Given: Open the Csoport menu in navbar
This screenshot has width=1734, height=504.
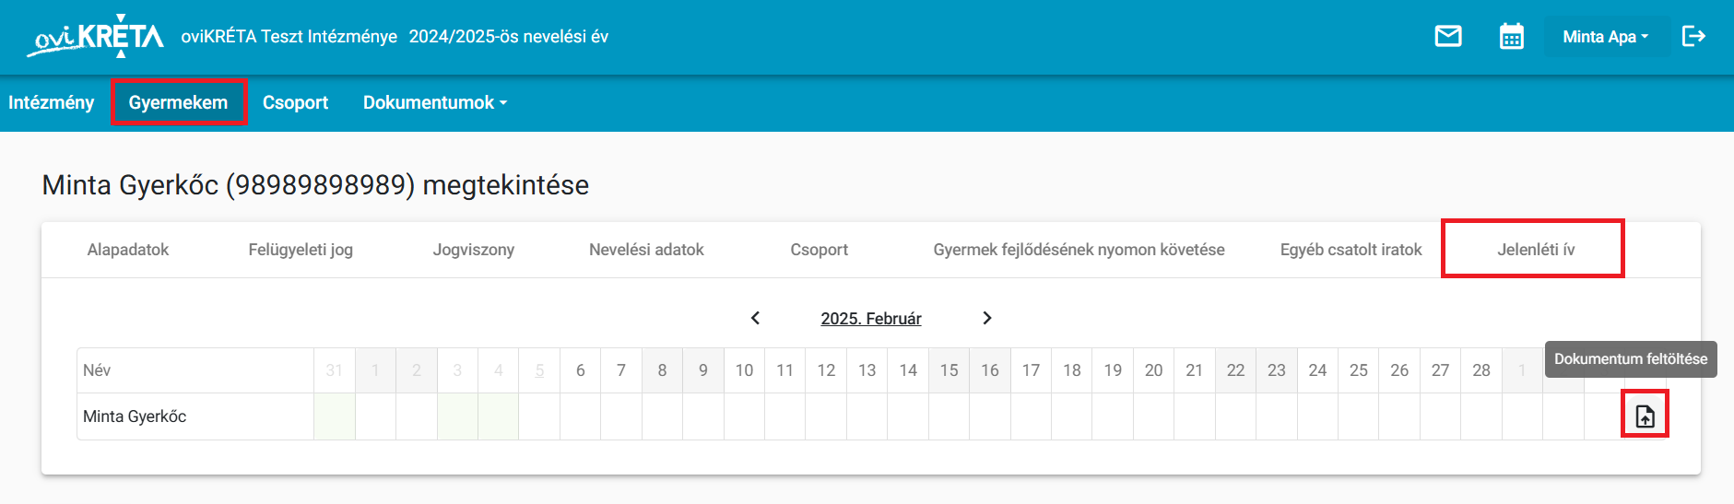Looking at the screenshot, I should (x=295, y=102).
